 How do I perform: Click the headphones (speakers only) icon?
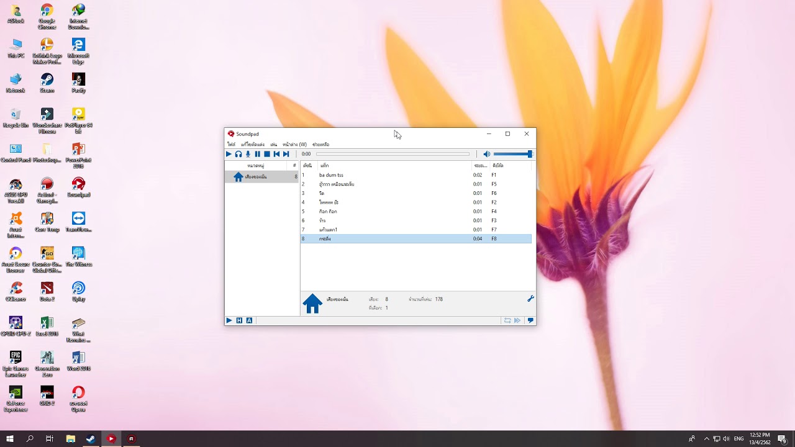pos(238,154)
